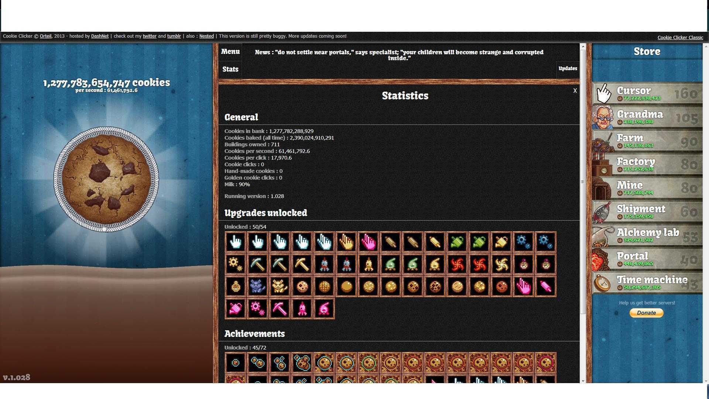Open the Updates tab

[x=568, y=69]
